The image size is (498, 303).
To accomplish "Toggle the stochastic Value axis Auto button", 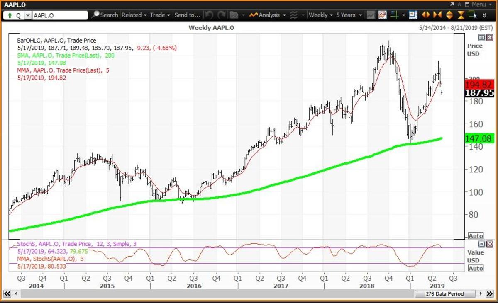I will click(476, 268).
